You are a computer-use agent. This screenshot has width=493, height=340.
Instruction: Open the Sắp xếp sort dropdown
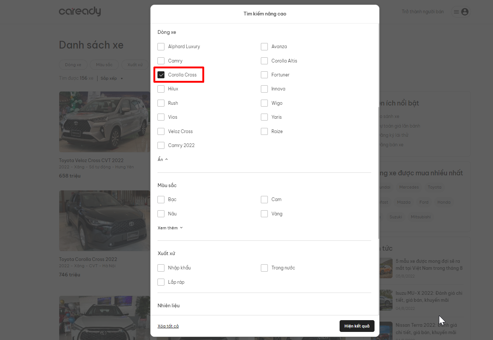pyautogui.click(x=111, y=78)
